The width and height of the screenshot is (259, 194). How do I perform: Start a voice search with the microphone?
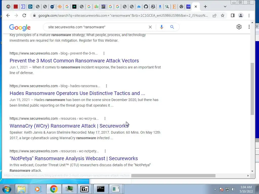[162, 27]
